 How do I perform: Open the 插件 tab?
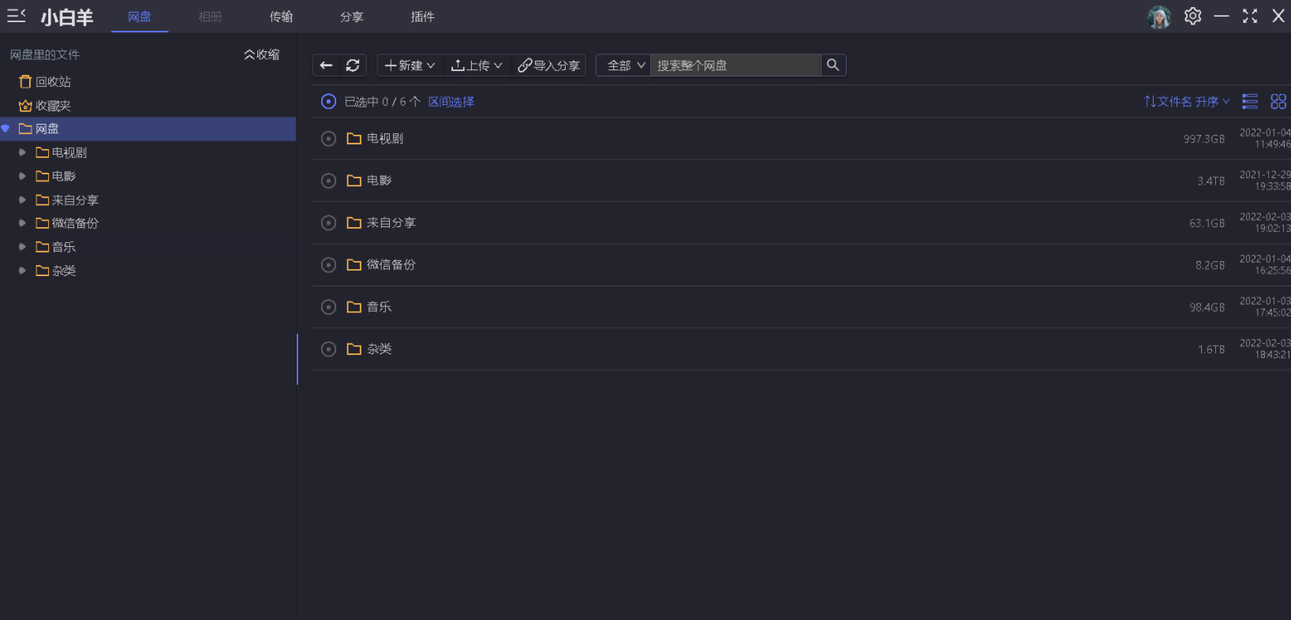tap(422, 17)
